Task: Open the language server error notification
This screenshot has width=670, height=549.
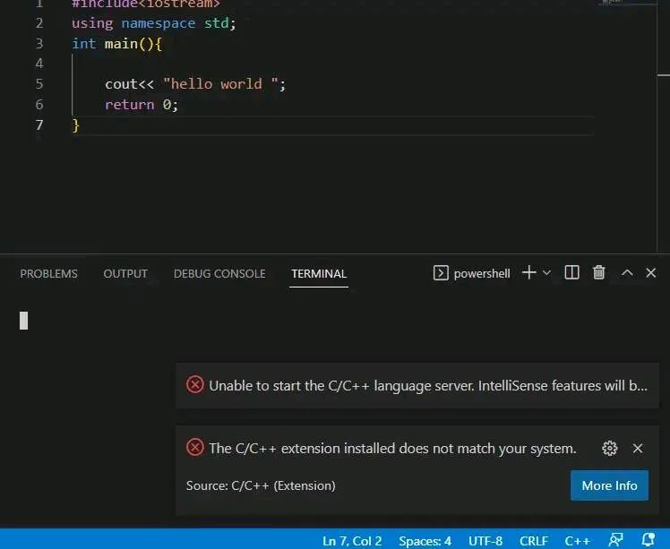Action: tap(417, 386)
